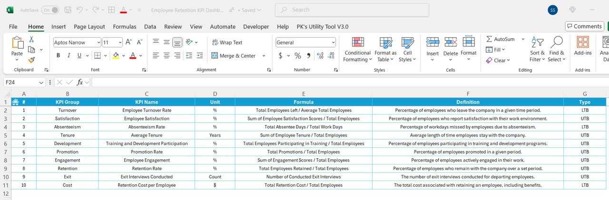The image size is (609, 200).
Task: Switch to the Page Layout tab
Action: (89, 27)
